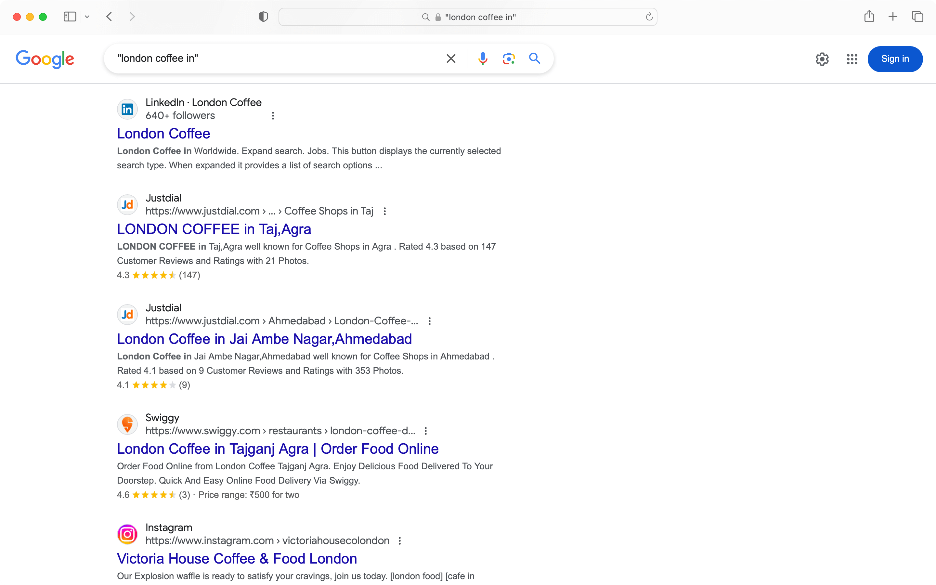This screenshot has width=936, height=585.
Task: Click the LinkedIn favicon
Action: 127,110
